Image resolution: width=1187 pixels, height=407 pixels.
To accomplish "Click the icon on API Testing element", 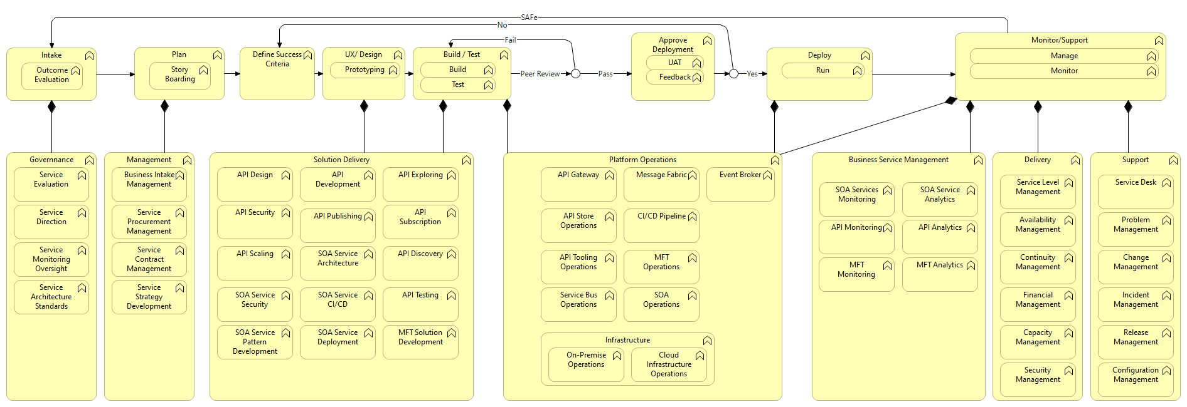I will click(451, 296).
